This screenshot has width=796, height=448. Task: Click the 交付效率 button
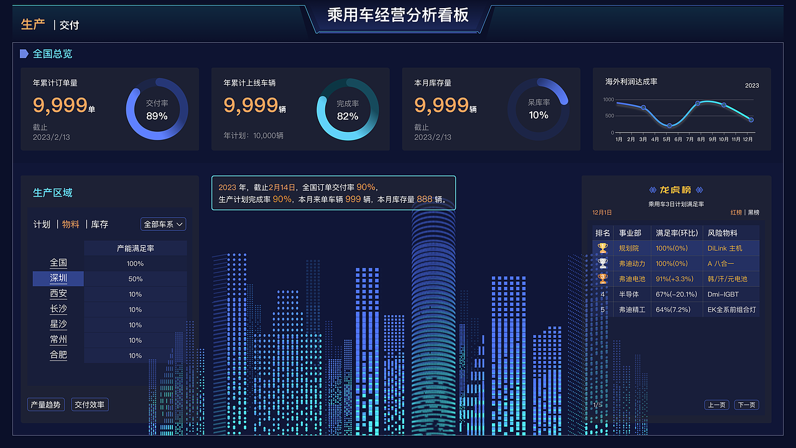click(x=90, y=404)
